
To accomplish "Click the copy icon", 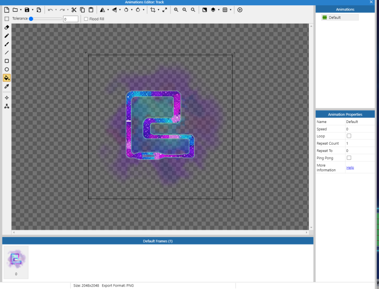I will (82, 10).
